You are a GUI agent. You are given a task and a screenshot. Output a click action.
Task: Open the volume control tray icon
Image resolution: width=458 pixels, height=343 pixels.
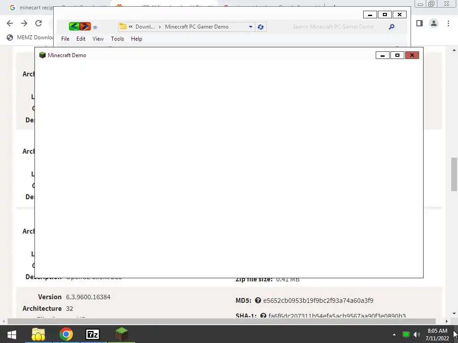pos(416,335)
